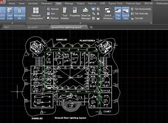Image resolution: width=168 pixels, height=123 pixels.
Task: Click Cascade windows
Action: (x=137, y=18)
